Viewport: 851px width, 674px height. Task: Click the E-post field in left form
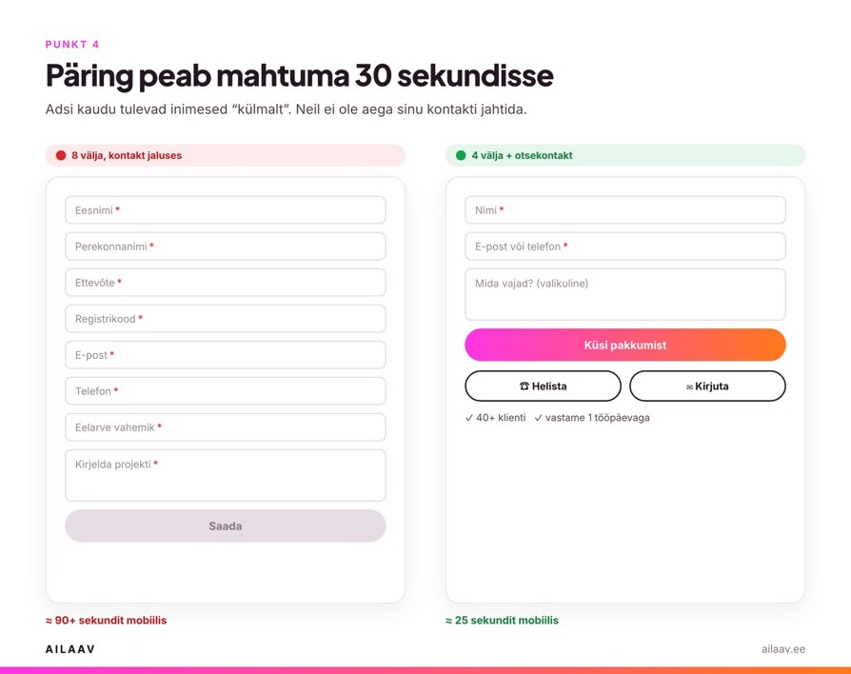(226, 355)
